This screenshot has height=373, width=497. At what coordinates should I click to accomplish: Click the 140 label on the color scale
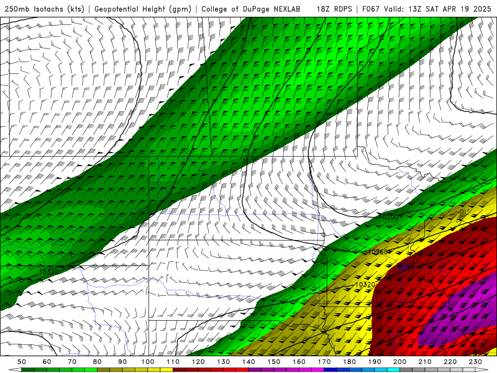pyautogui.click(x=249, y=362)
